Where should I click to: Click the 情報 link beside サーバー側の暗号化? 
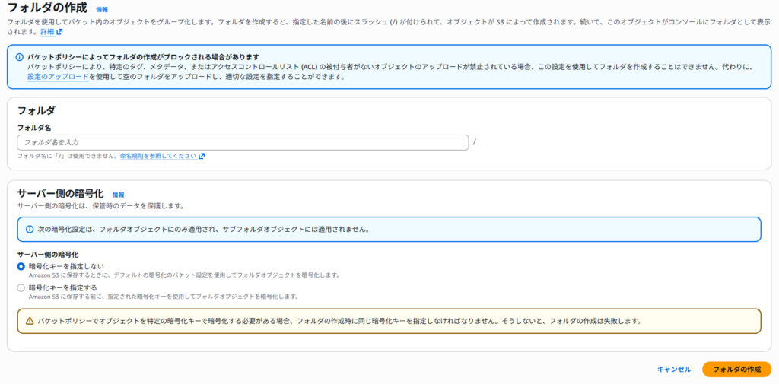pos(118,195)
